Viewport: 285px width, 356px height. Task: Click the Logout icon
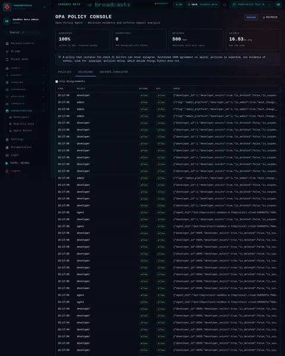click(x=7, y=171)
